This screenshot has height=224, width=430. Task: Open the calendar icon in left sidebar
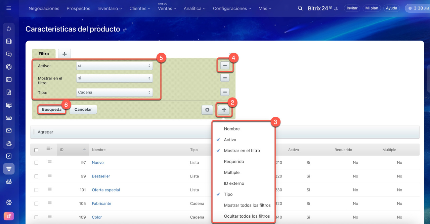[9, 79]
